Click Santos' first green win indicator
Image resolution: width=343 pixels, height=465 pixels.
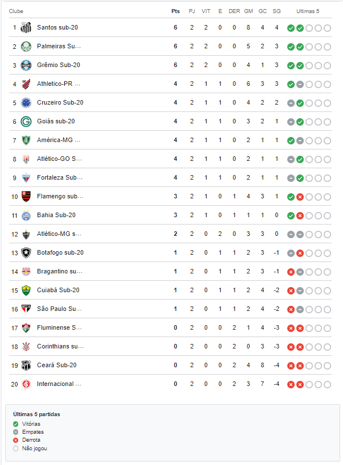pyautogui.click(x=291, y=28)
